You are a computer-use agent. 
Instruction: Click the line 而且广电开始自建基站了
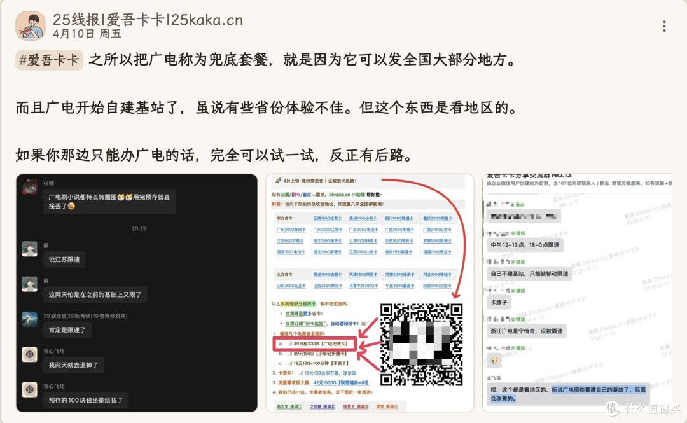coord(266,107)
